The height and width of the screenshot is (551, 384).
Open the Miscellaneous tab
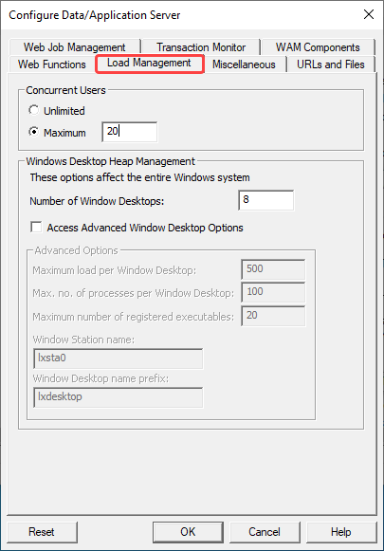[244, 64]
